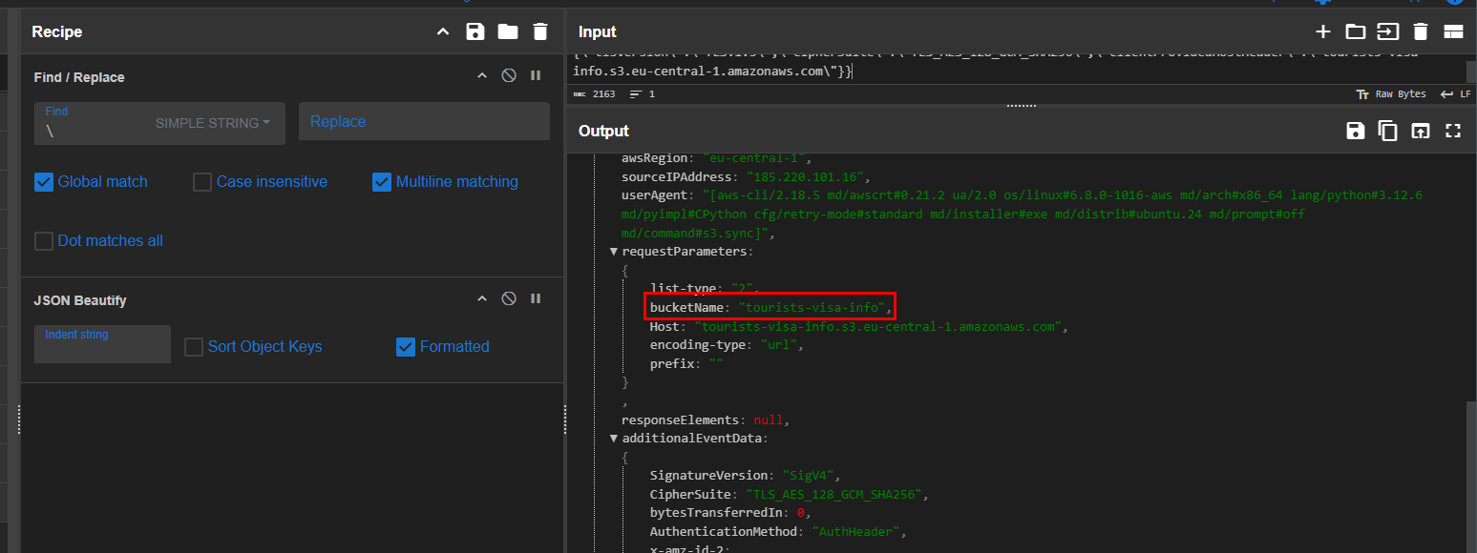Image resolution: width=1477 pixels, height=553 pixels.
Task: Add a new input tab
Action: pyautogui.click(x=1322, y=31)
